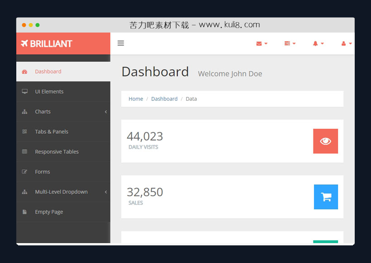371x263 pixels.
Task: Click the Dashboard breadcrumb link
Action: click(164, 99)
